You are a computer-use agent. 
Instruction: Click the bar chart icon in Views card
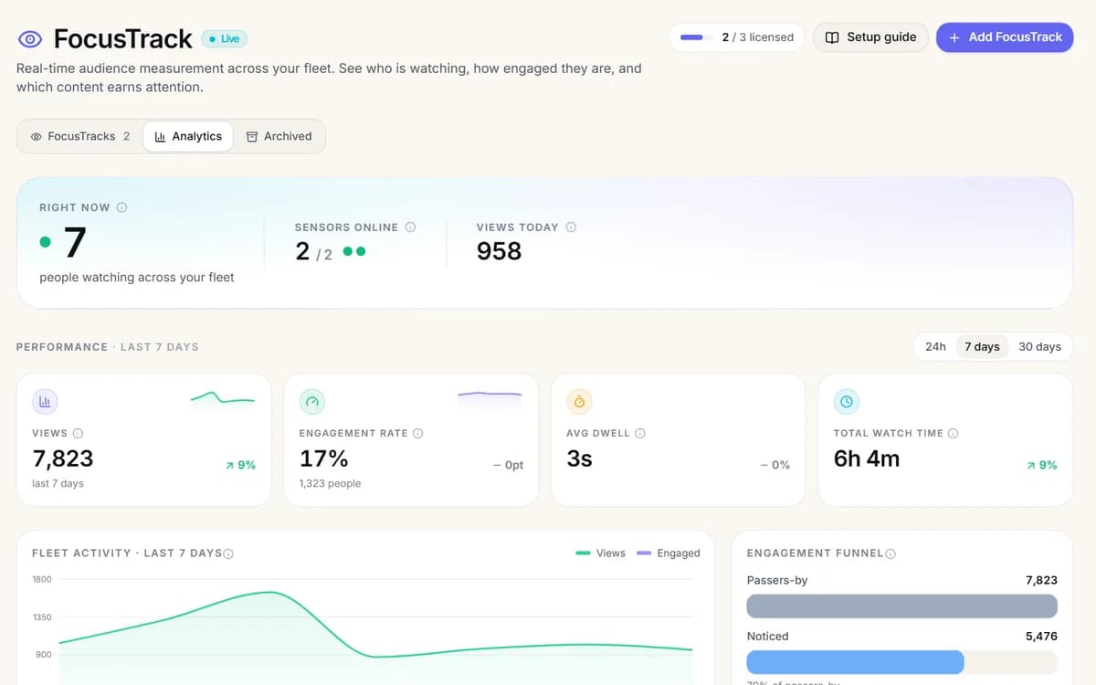(x=45, y=401)
